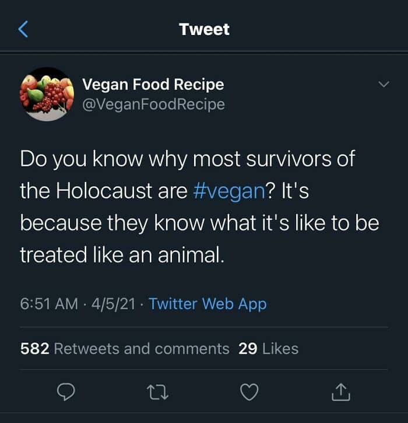This screenshot has height=423, width=408.
Task: Open the Vegan Food Recipe display name
Action: [153, 84]
